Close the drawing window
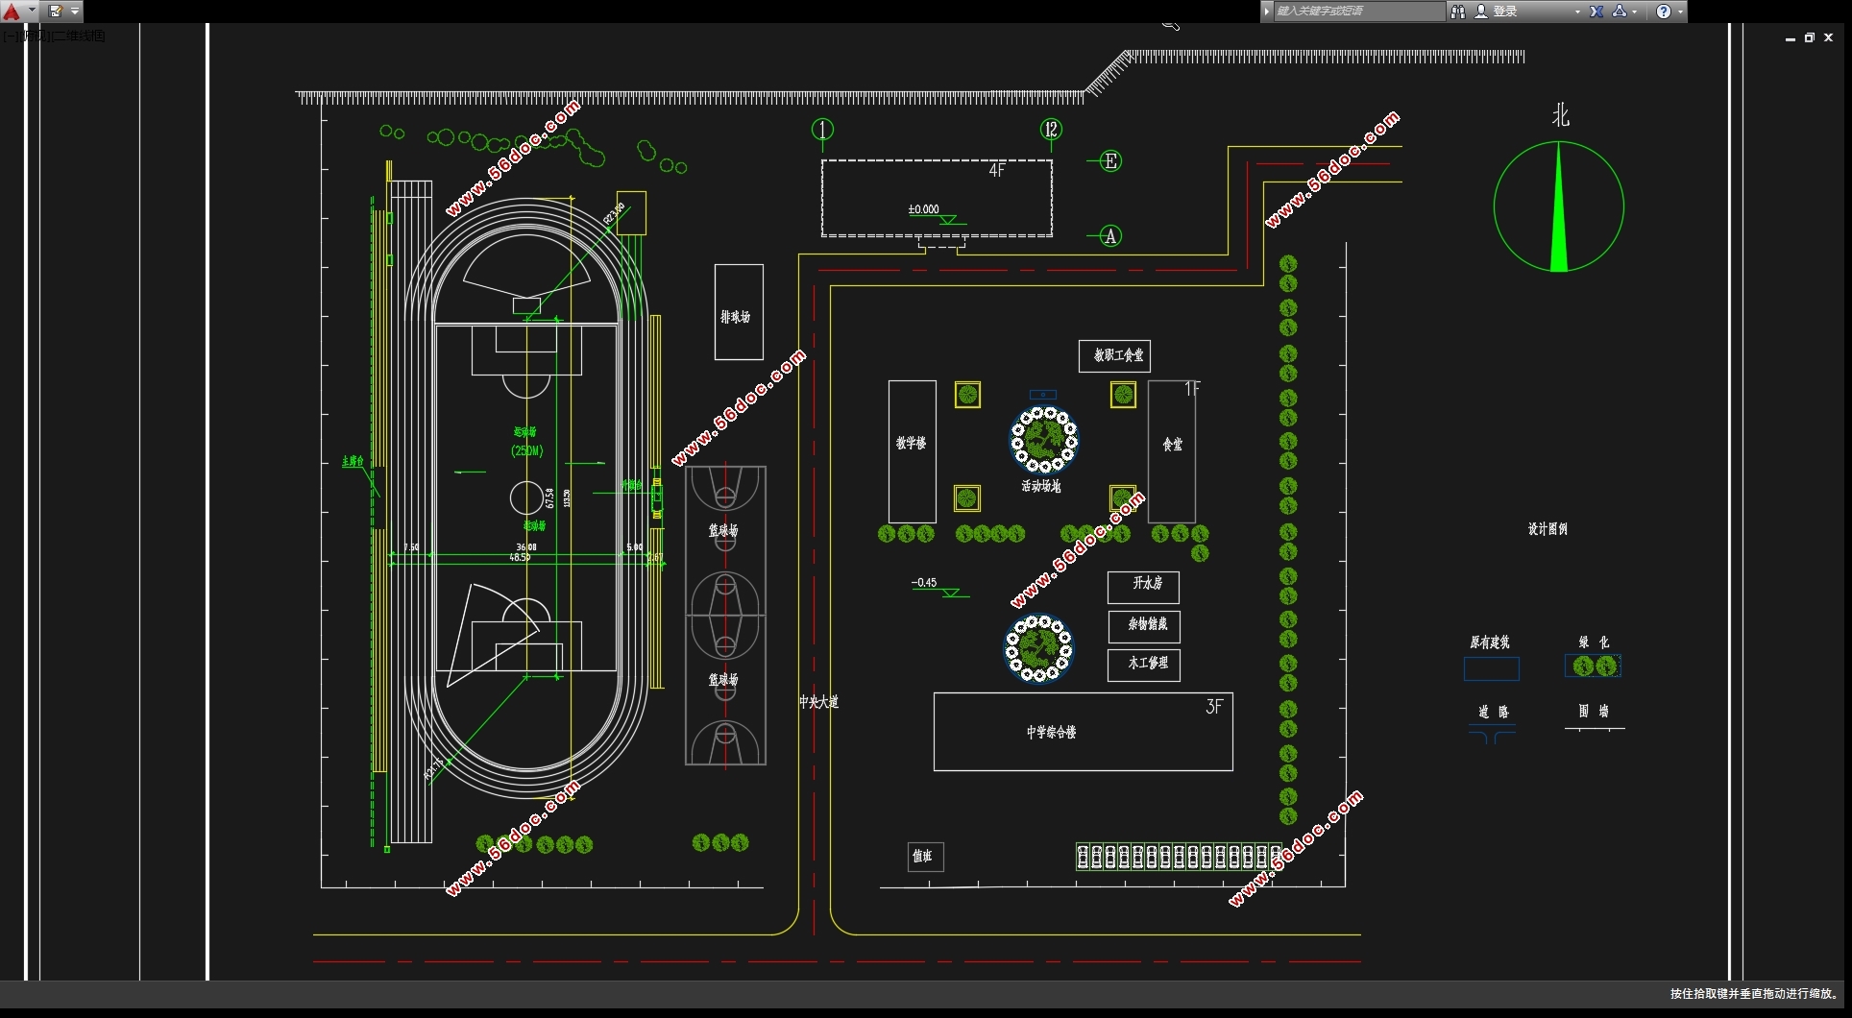The image size is (1852, 1018). click(x=1829, y=38)
